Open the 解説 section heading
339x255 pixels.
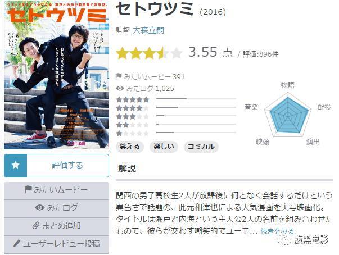(127, 169)
